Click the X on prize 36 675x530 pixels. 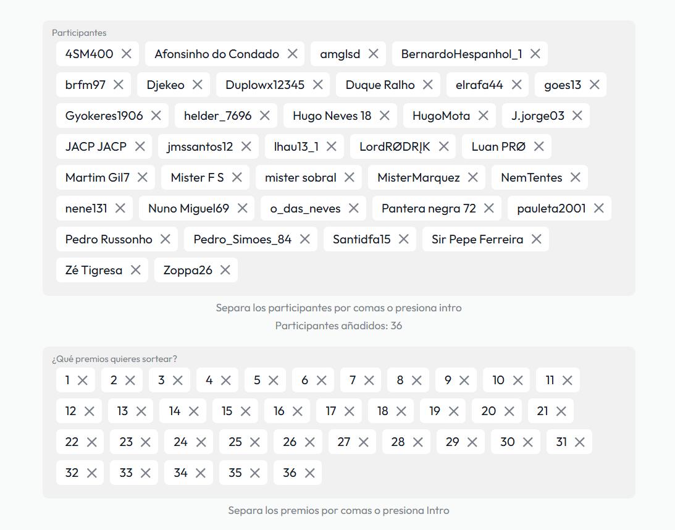click(x=309, y=473)
